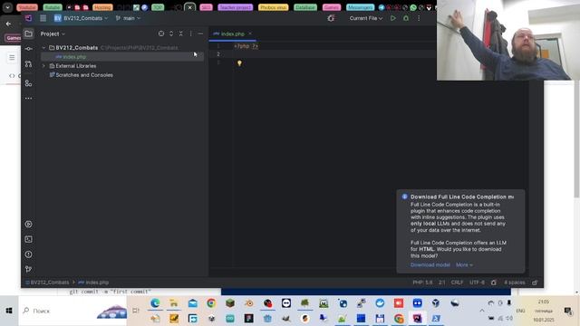Show hidden system tray icons chevron
Screen dimensions: 580x326
(481, 311)
